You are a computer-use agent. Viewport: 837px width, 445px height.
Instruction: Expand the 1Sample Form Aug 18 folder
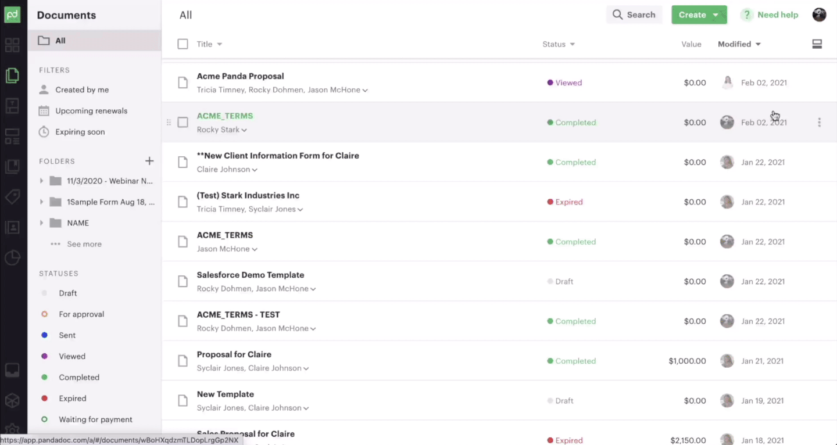[x=41, y=202]
